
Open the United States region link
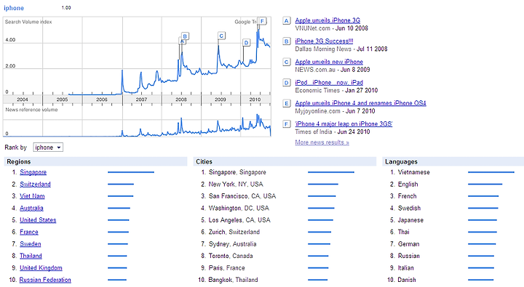click(x=38, y=220)
